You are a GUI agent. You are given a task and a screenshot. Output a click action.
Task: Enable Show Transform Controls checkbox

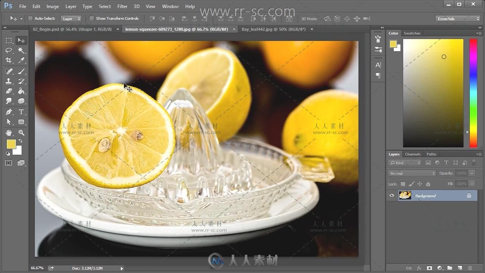91,19
